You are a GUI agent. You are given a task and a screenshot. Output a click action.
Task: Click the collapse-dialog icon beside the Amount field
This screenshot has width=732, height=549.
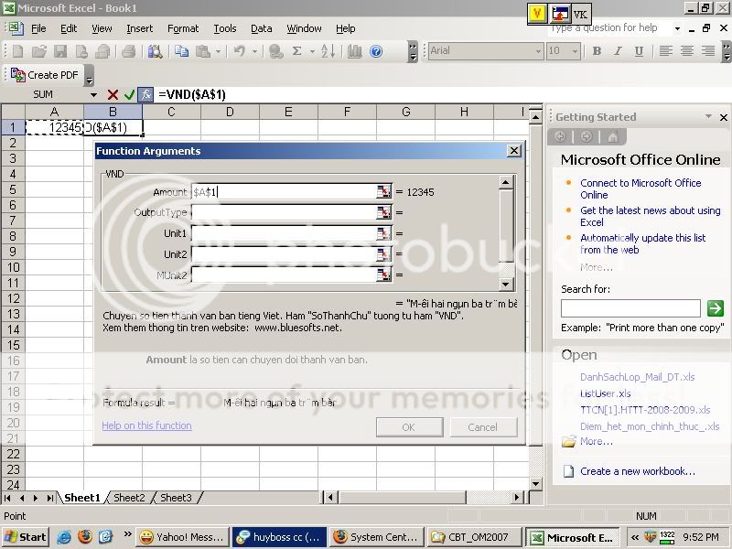click(x=383, y=191)
